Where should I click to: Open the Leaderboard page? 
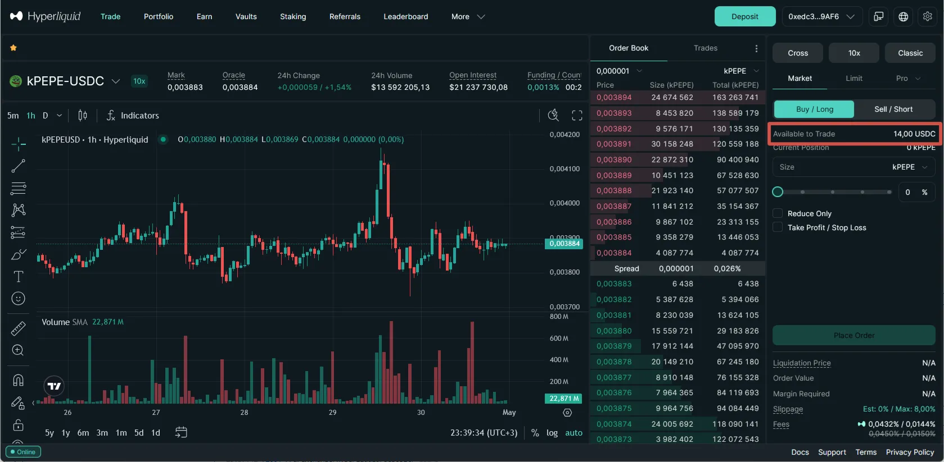[406, 17]
